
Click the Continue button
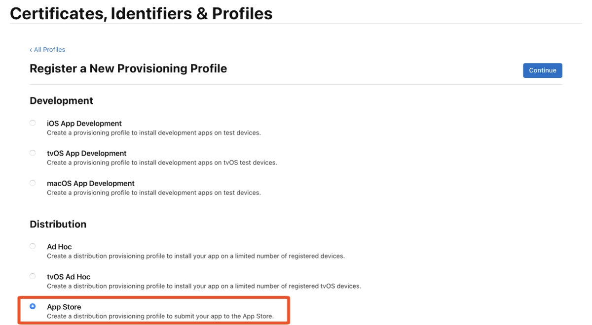[543, 70]
